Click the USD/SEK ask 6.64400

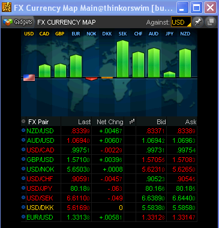(x=184, y=198)
